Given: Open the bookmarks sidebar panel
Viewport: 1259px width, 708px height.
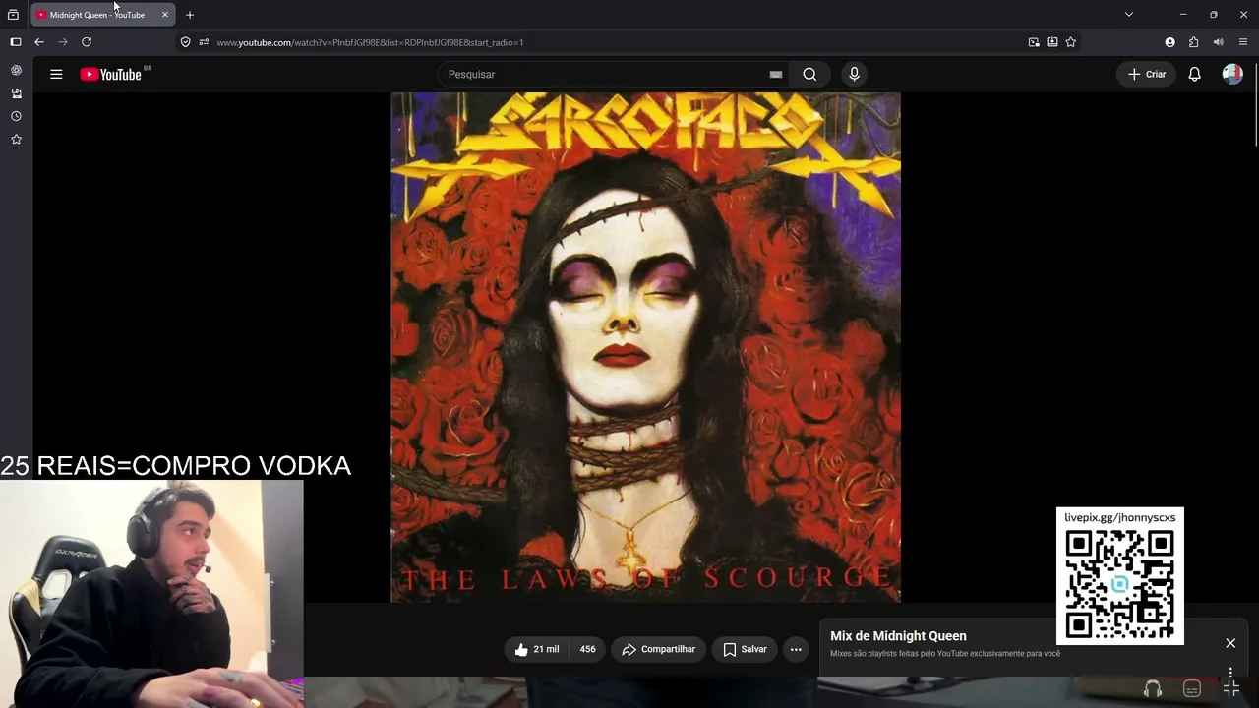Looking at the screenshot, I should pos(16,140).
